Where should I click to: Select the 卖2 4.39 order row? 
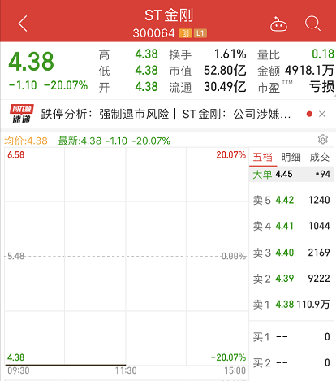[291, 279]
